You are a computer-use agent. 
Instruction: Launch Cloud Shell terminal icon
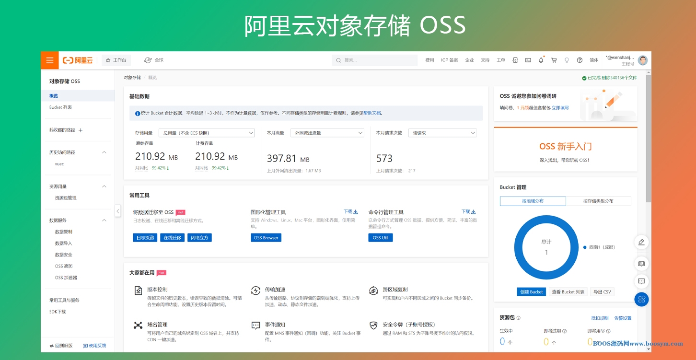point(528,60)
